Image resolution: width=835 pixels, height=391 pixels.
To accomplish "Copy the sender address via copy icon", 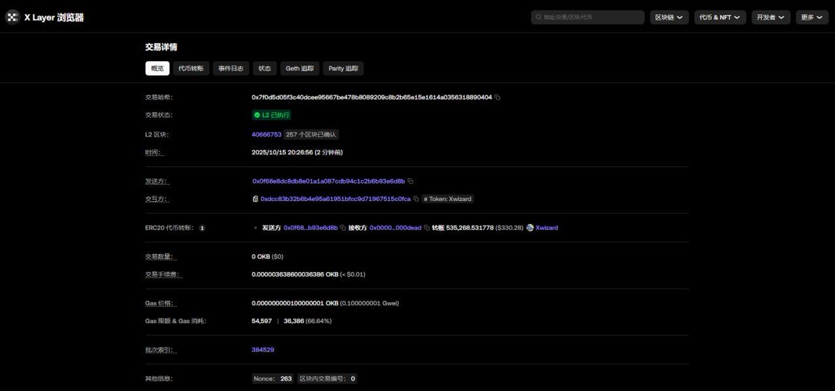I will click(411, 182).
